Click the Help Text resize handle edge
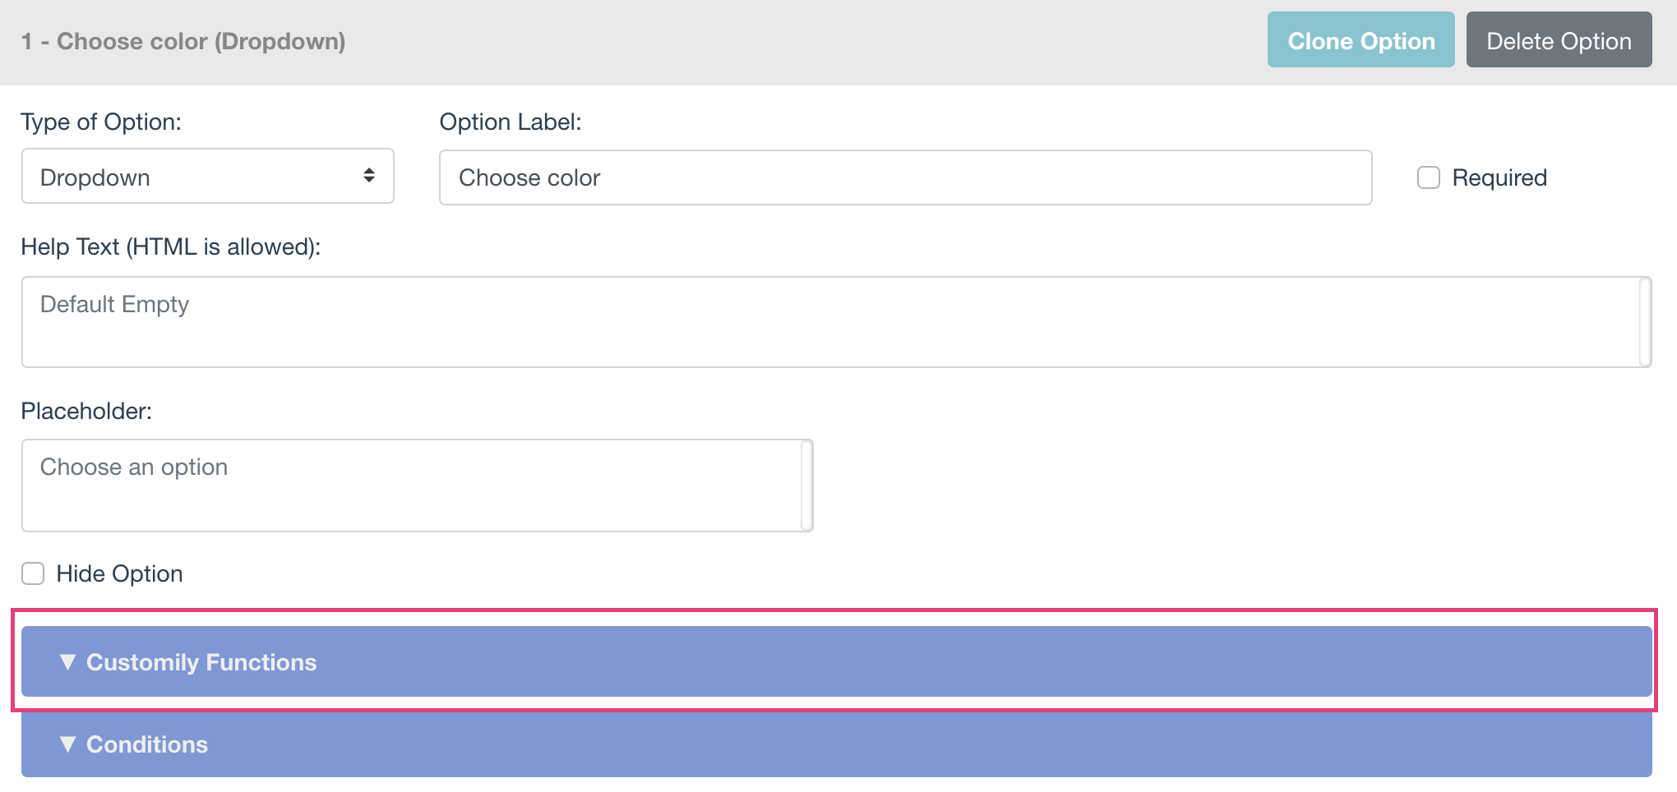The width and height of the screenshot is (1677, 792). pos(1645,322)
